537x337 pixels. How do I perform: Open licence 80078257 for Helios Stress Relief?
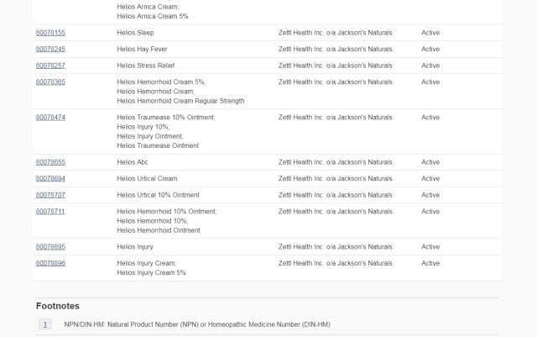coord(50,66)
